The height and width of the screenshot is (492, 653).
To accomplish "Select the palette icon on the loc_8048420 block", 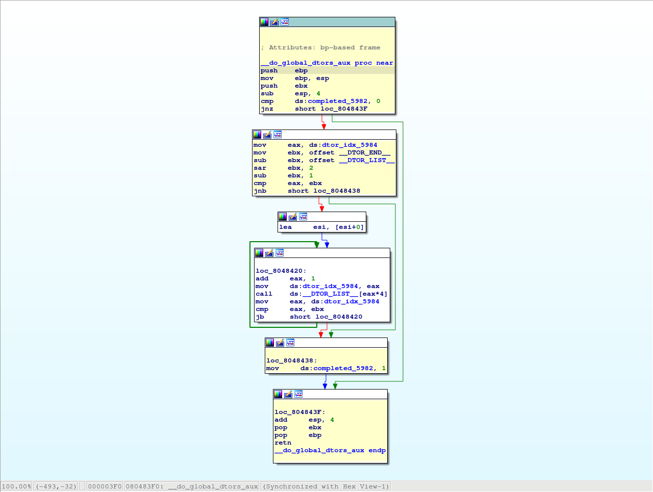I will [x=259, y=252].
